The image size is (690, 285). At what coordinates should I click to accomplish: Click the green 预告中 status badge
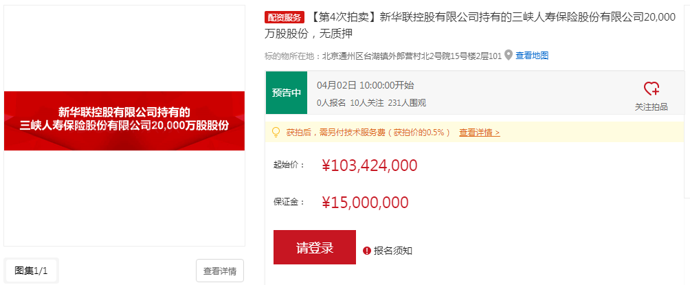[287, 93]
